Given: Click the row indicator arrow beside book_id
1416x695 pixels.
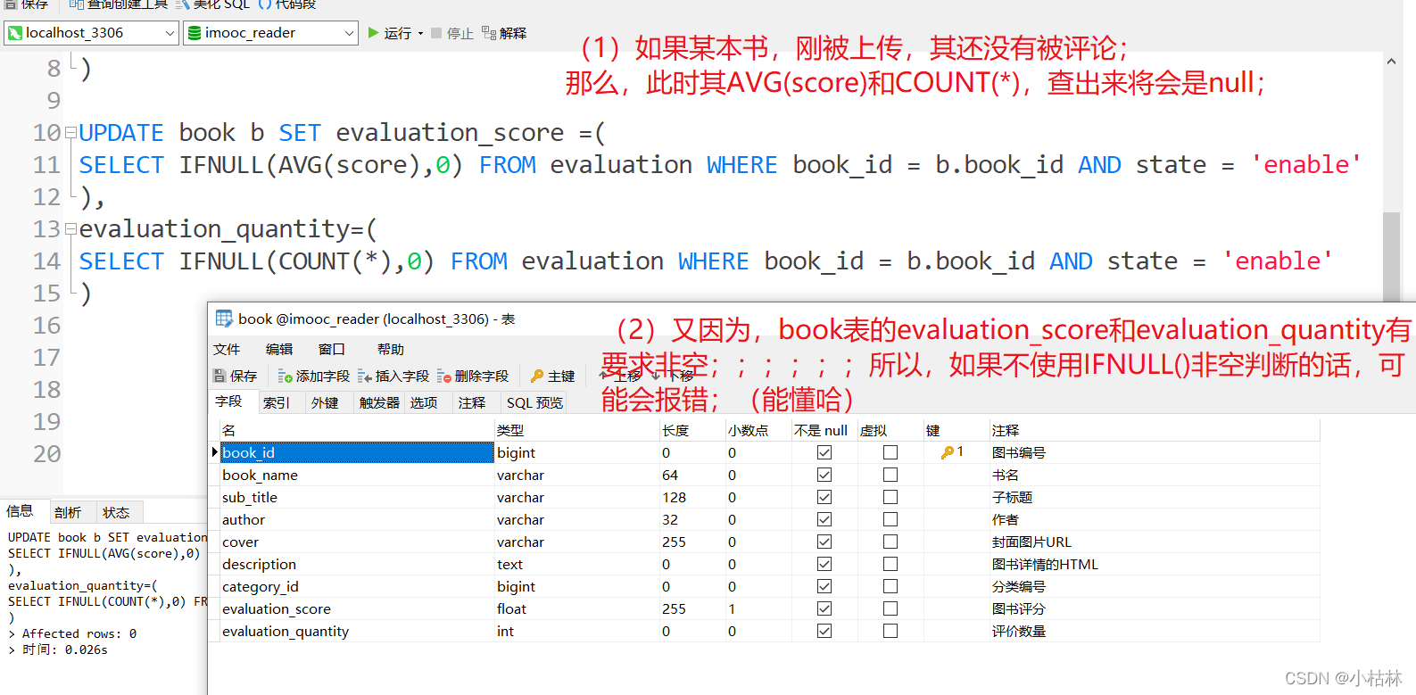Looking at the screenshot, I should 214,452.
